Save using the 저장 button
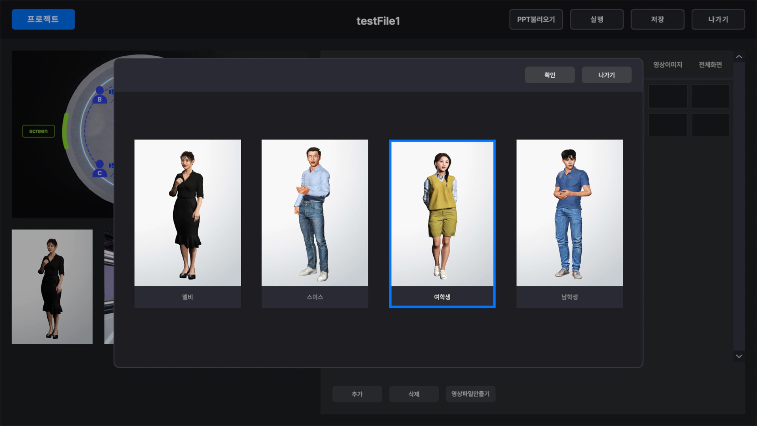This screenshot has width=757, height=426. (x=657, y=19)
